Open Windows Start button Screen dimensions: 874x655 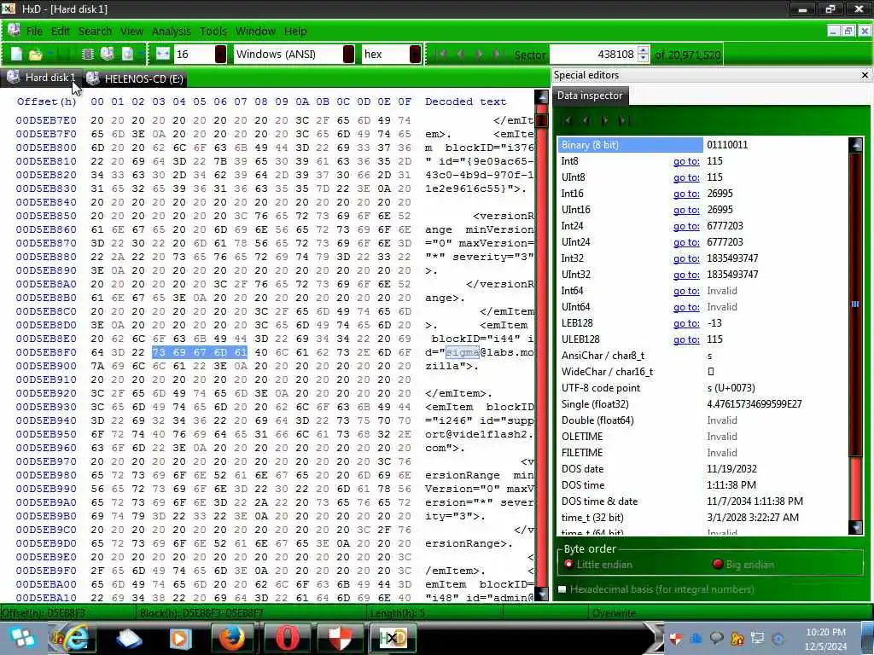pos(21,638)
